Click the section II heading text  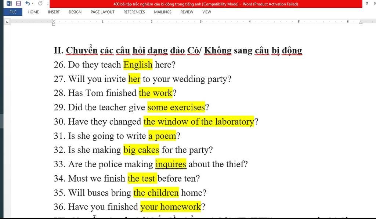click(178, 50)
